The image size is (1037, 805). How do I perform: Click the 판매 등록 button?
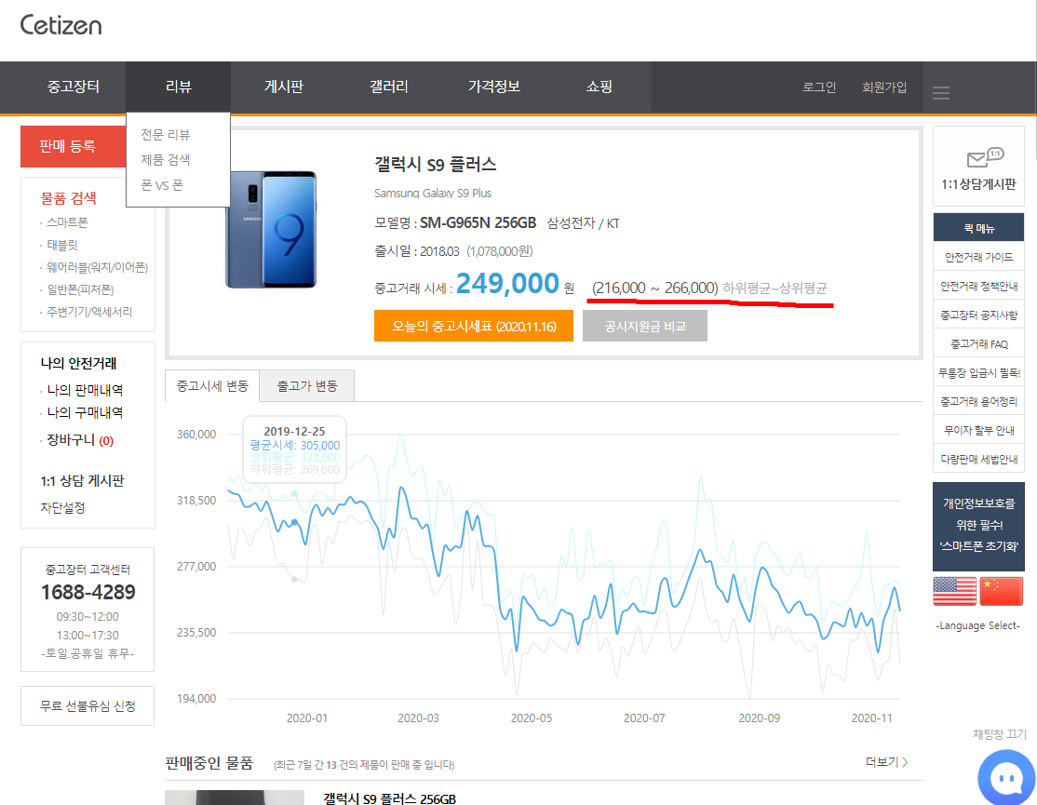74,146
